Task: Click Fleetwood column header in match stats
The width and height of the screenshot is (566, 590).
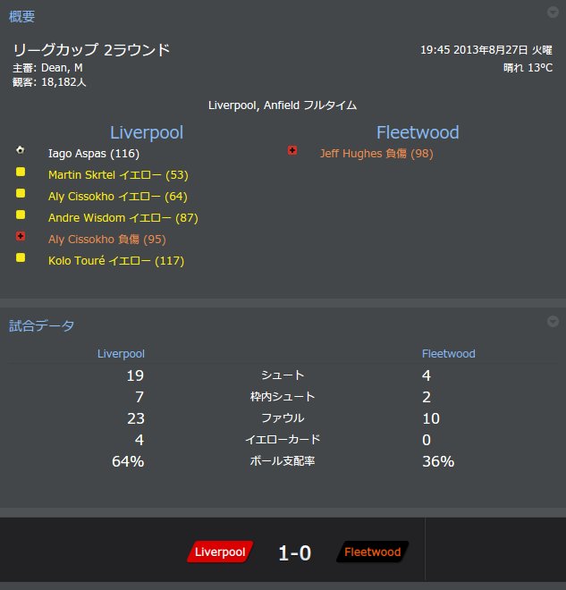Action: coord(448,354)
